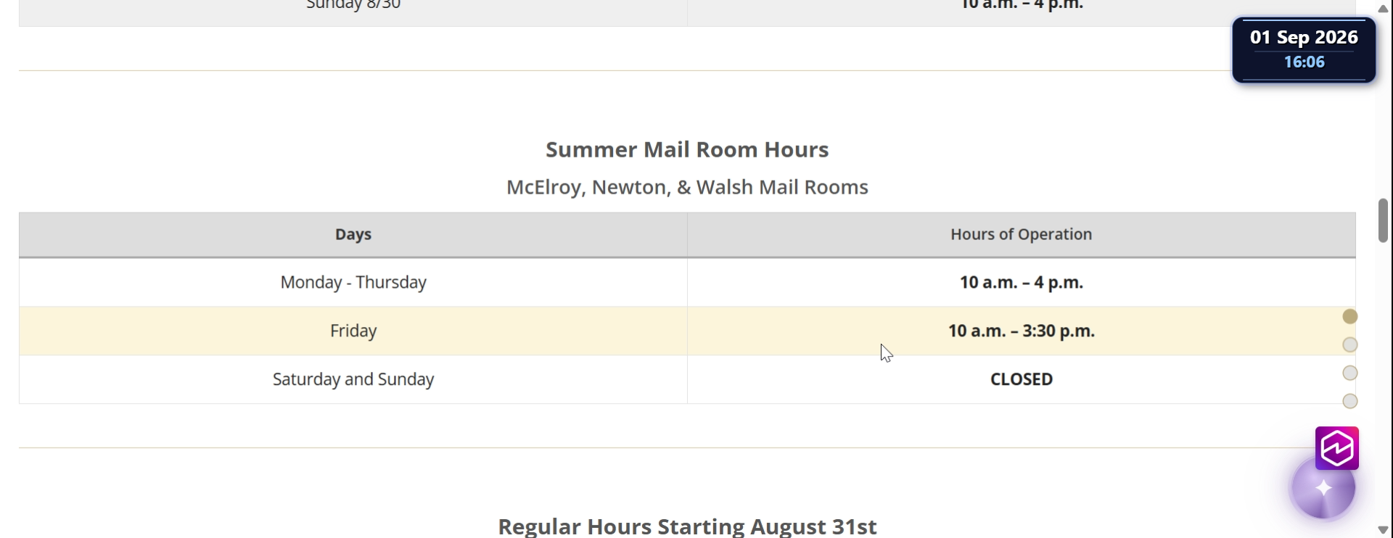Open the purple sparkle assistant button

[1323, 488]
